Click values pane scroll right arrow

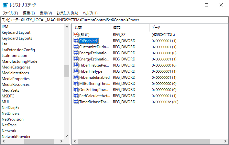(x=225, y=141)
